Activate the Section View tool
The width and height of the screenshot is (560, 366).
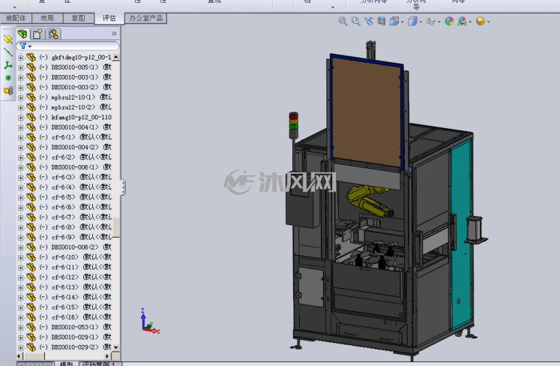382,21
